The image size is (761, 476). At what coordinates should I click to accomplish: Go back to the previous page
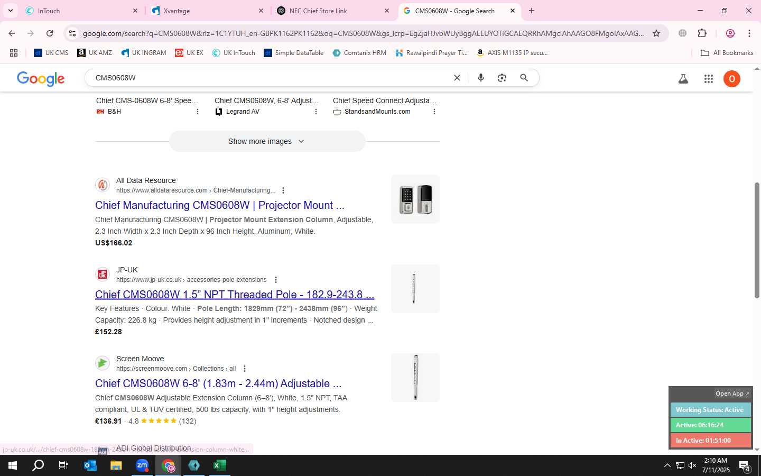click(12, 33)
